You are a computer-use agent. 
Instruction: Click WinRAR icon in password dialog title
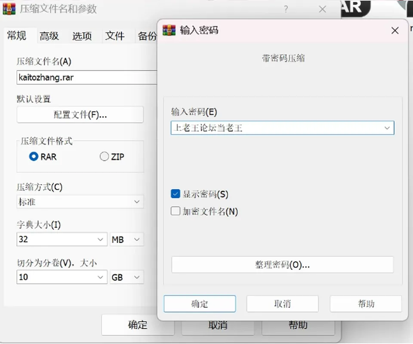(169, 30)
